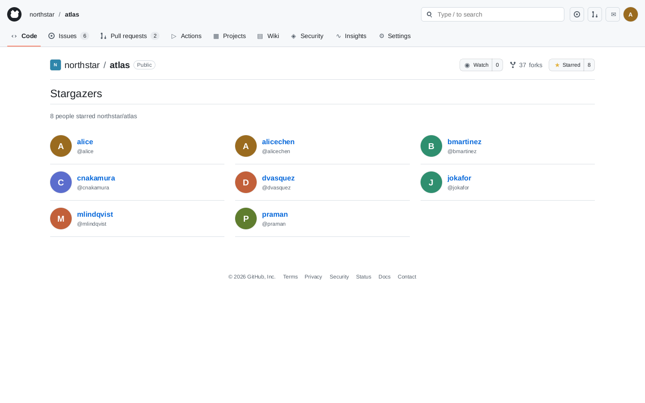645x403 pixels.
Task: Toggle the Starred button
Action: pos(567,65)
